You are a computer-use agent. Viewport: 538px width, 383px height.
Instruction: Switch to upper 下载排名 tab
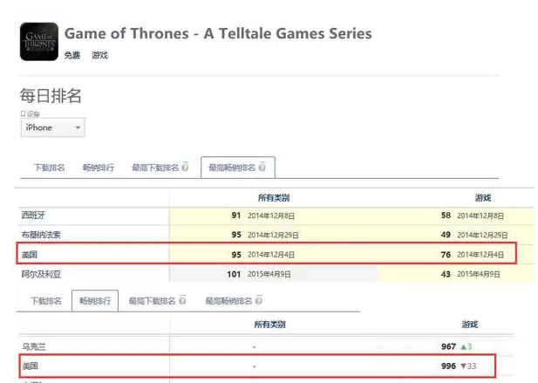click(49, 168)
